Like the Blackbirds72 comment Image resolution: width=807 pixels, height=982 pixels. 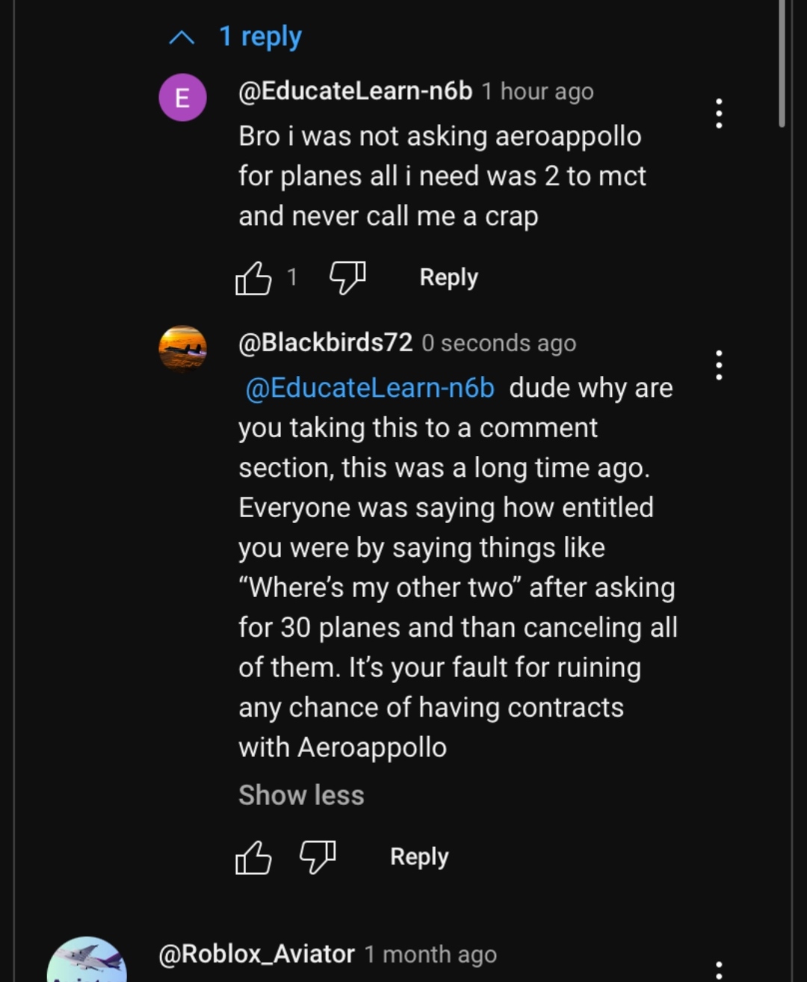(253, 857)
